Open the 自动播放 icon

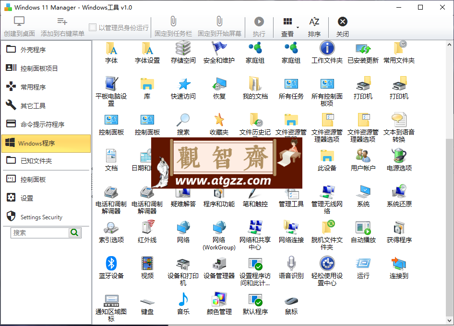(x=363, y=232)
